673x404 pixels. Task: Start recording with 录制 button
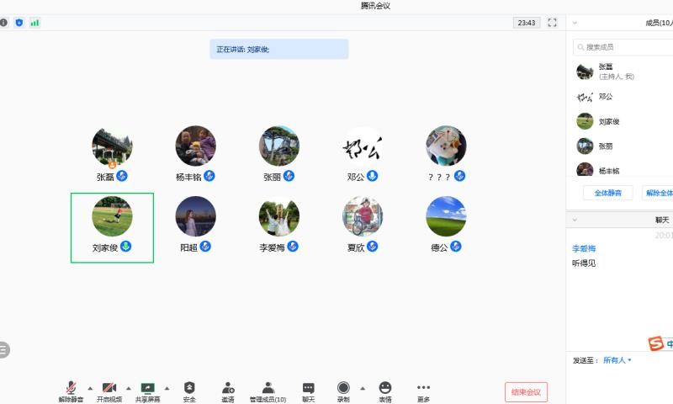343,391
